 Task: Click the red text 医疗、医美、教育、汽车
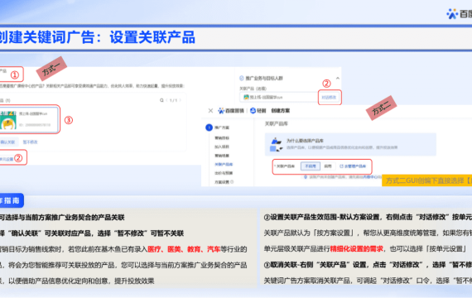point(184,249)
